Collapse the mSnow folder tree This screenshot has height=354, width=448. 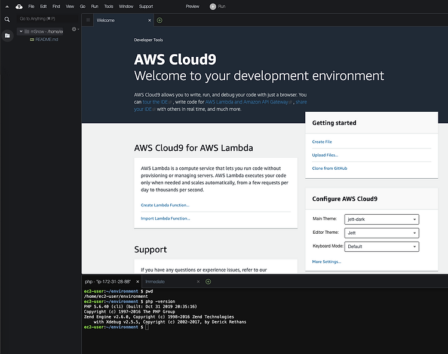click(21, 31)
